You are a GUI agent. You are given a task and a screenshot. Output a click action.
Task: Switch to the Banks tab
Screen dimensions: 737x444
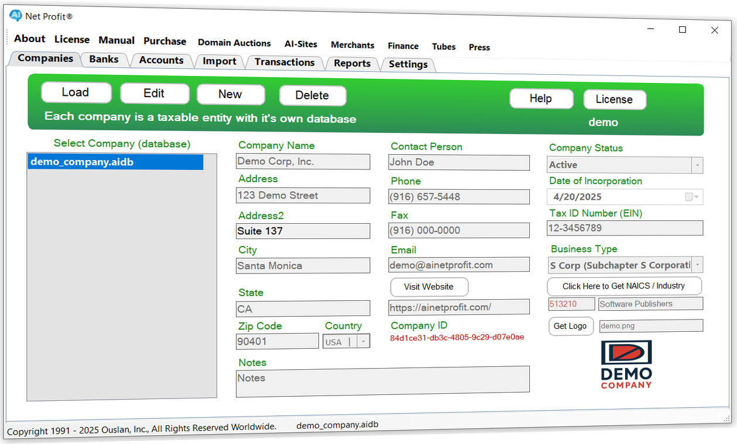(x=104, y=60)
